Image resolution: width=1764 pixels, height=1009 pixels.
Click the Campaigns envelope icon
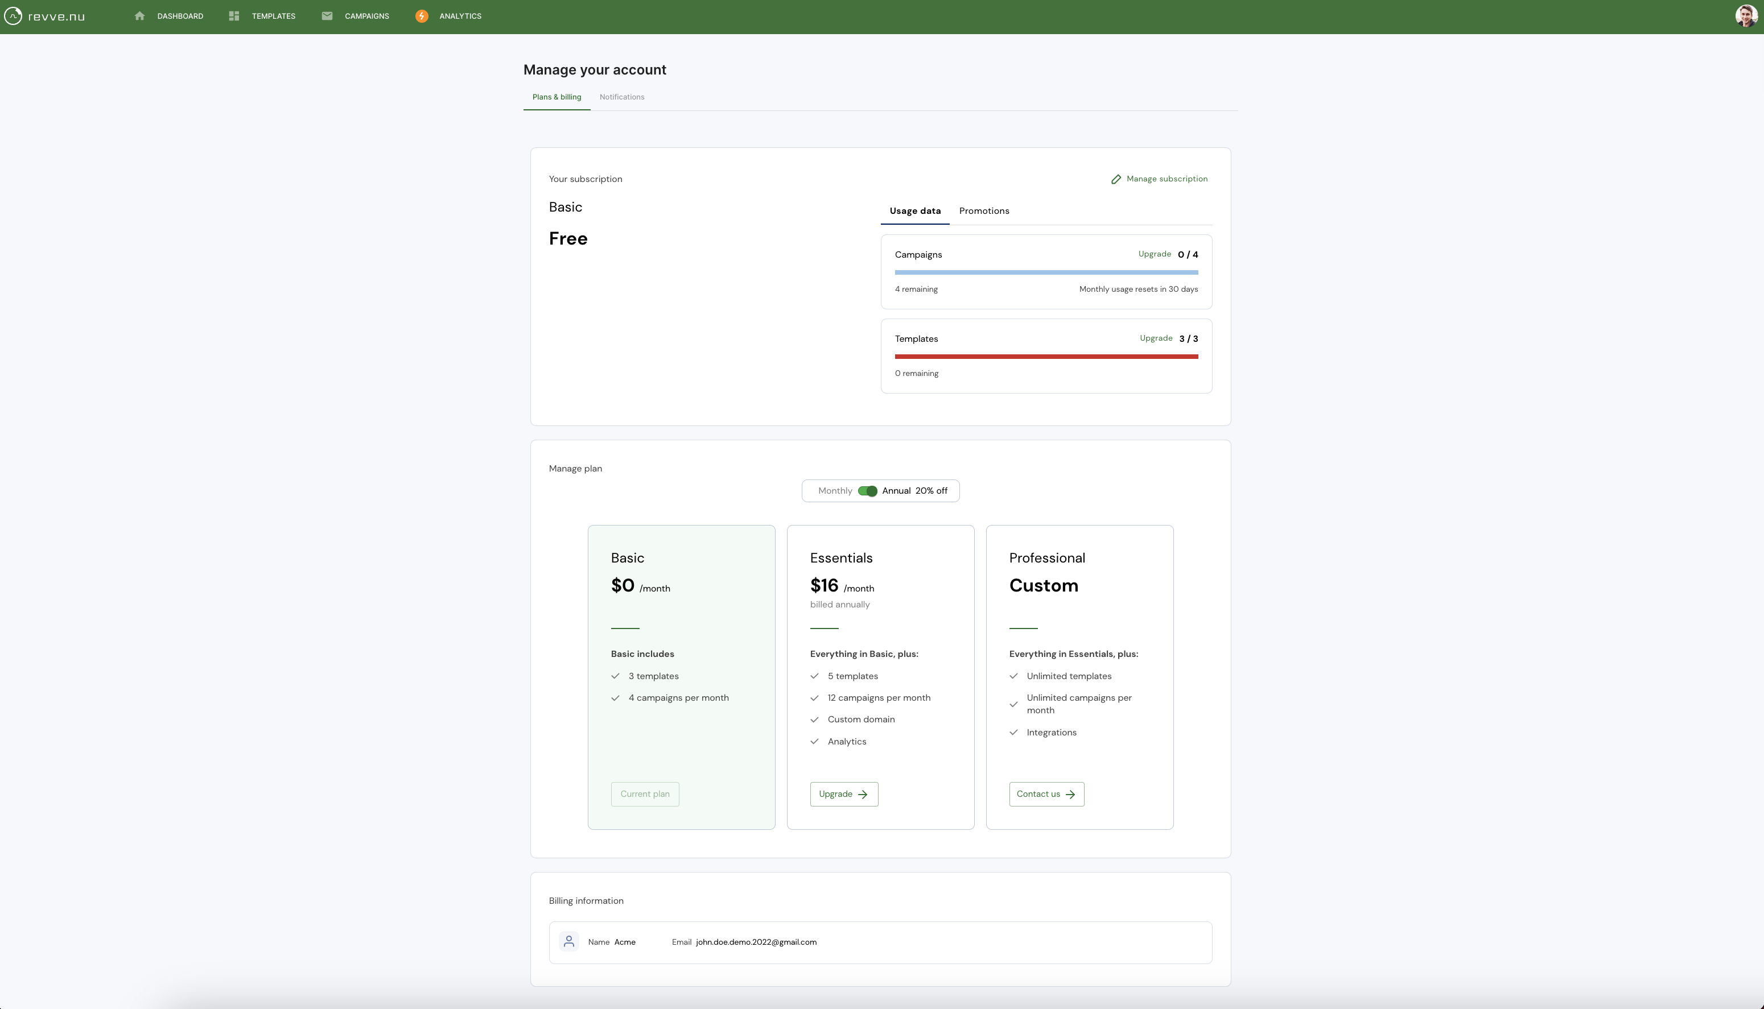[x=327, y=16]
